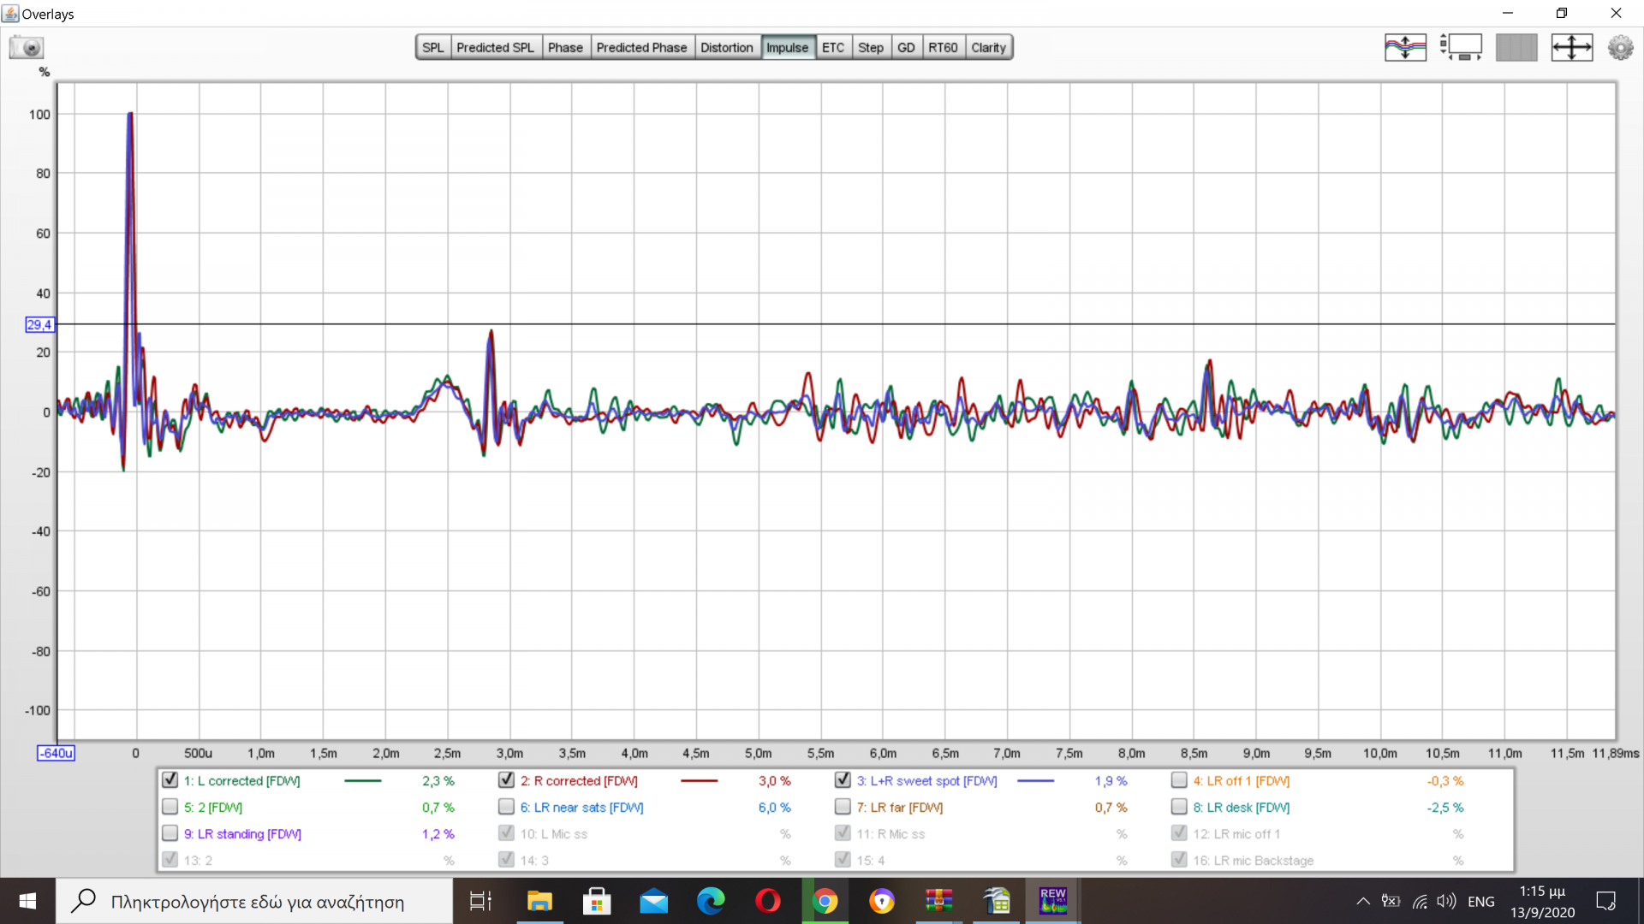Launch Opera browser from the taskbar
Screen dimensions: 1644x924
[x=768, y=901]
